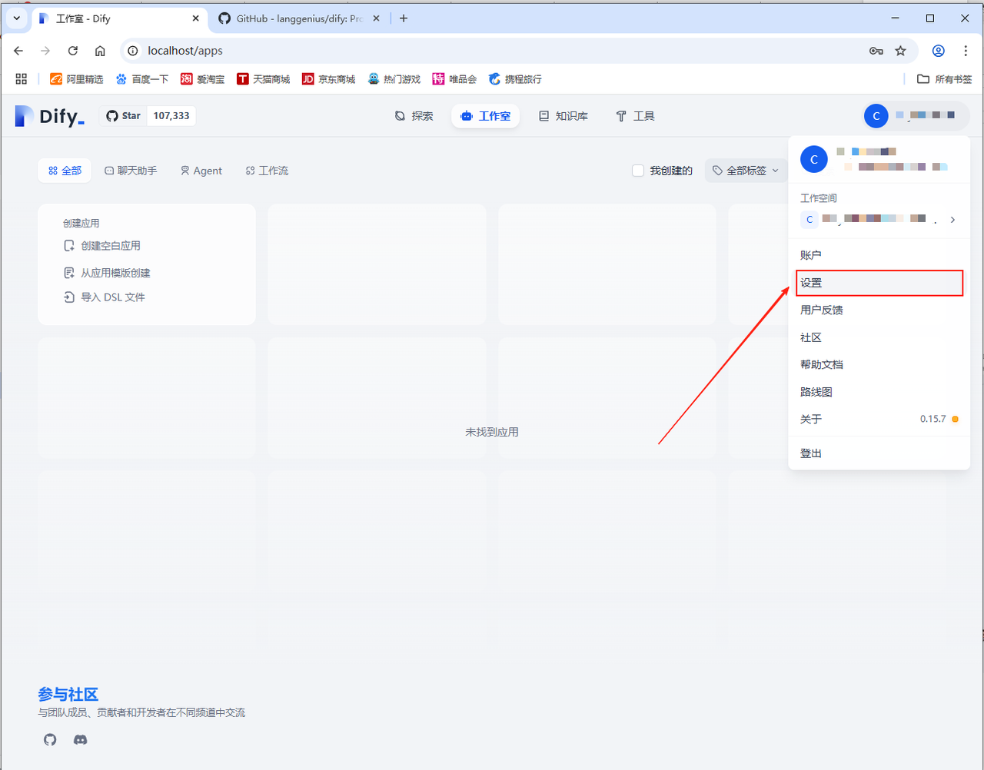Filter apps by Agent
The width and height of the screenshot is (984, 770).
(x=201, y=171)
